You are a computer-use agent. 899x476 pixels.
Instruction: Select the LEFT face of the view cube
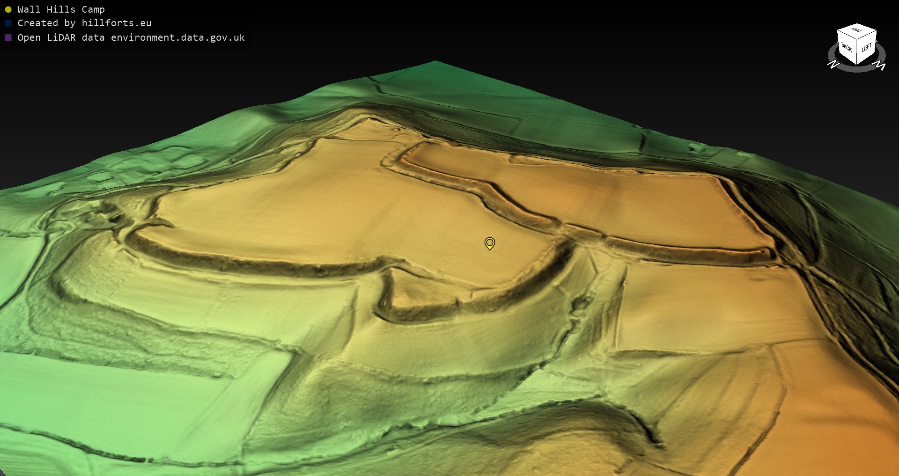click(x=866, y=47)
